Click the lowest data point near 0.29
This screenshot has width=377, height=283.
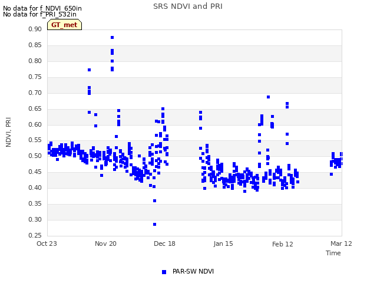[x=154, y=224]
